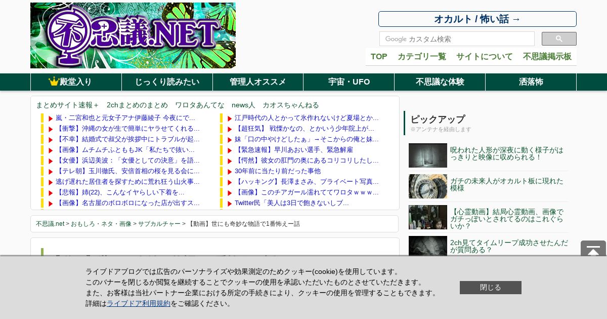Open the ライブドア利用規約 link
This screenshot has height=319, width=607.
(x=139, y=303)
